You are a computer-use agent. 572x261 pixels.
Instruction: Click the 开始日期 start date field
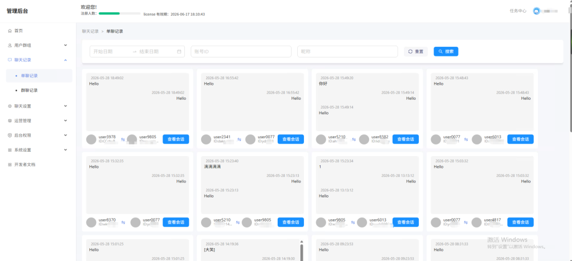pos(111,52)
